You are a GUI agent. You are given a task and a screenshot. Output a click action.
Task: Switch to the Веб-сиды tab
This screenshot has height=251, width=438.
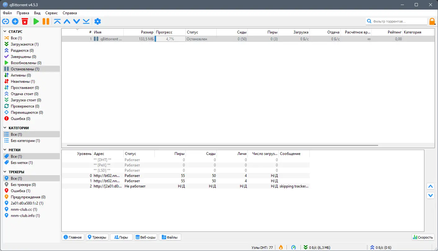(x=146, y=237)
